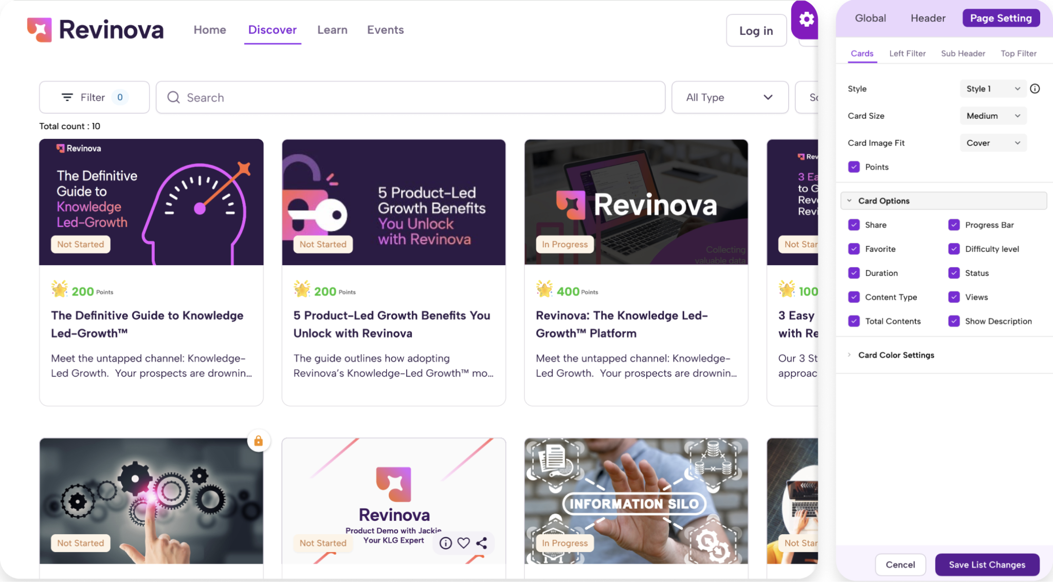Uncheck the Views option
This screenshot has height=582, width=1053.
[954, 297]
